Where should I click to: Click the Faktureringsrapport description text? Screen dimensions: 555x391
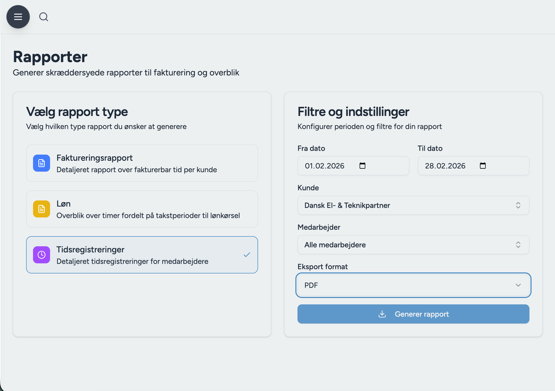(x=137, y=170)
